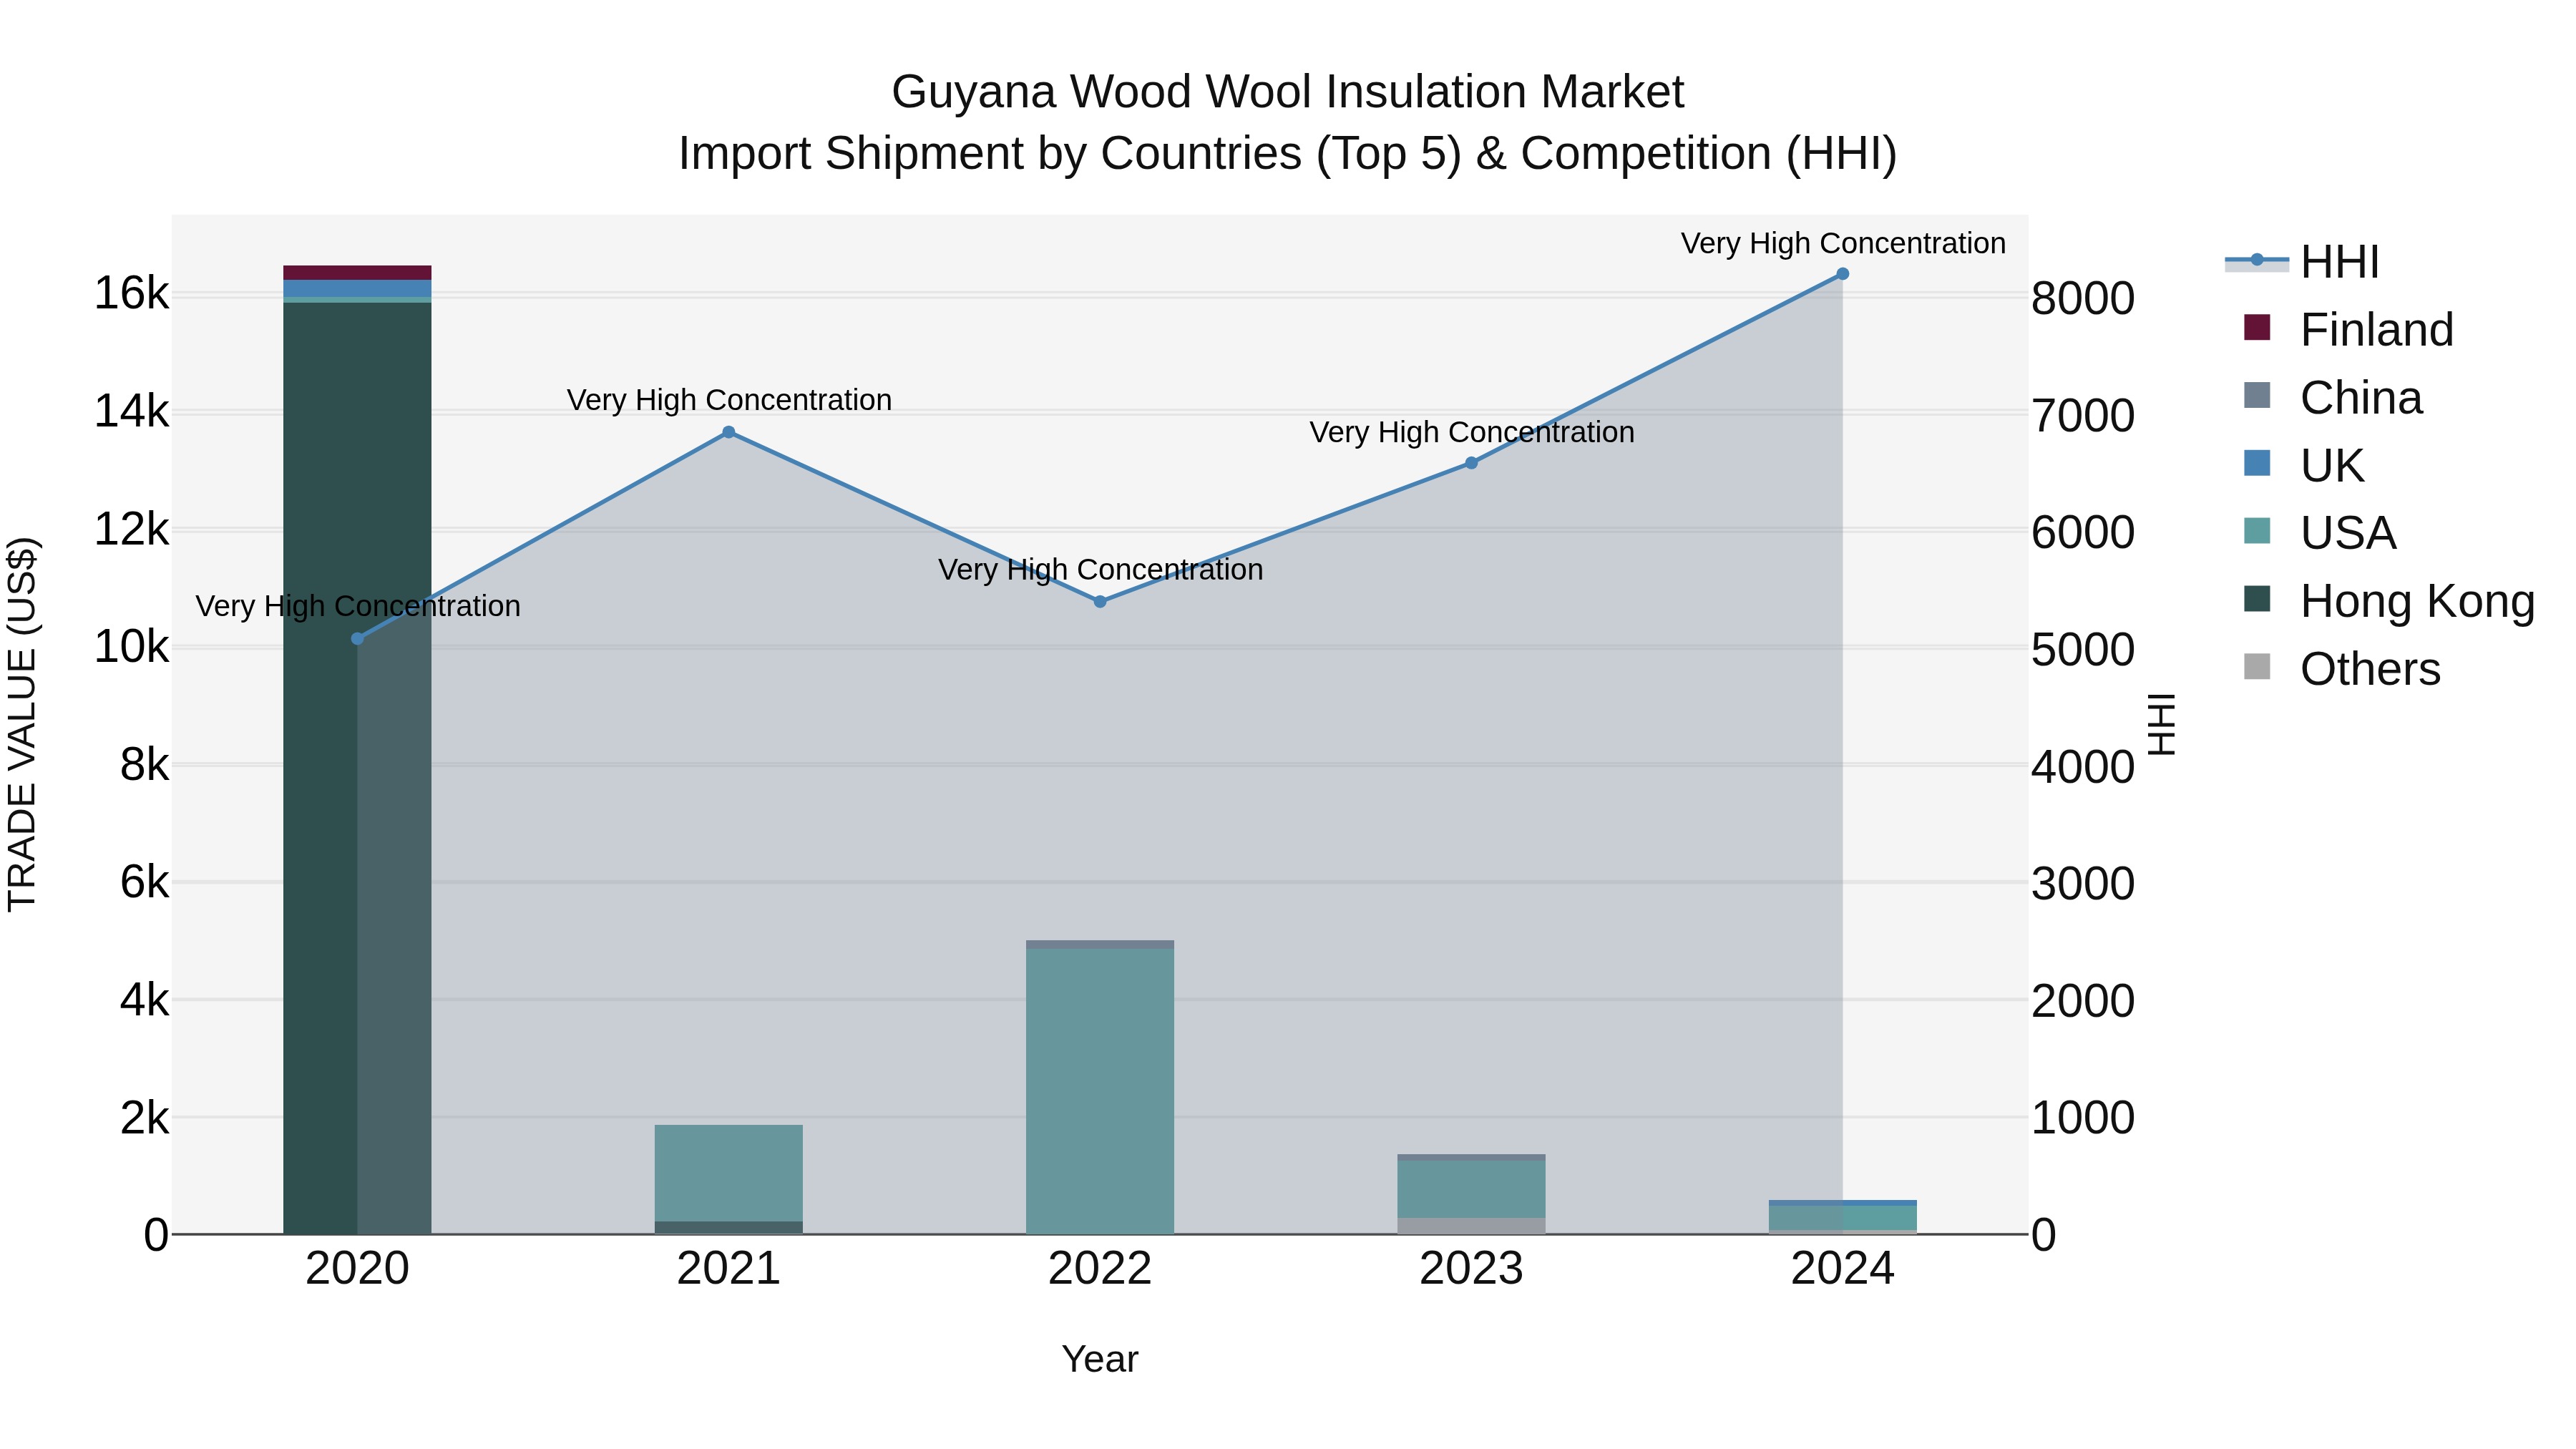Click the 10k left axis tick label
Screen dimensions: 2576x1449
131,647
